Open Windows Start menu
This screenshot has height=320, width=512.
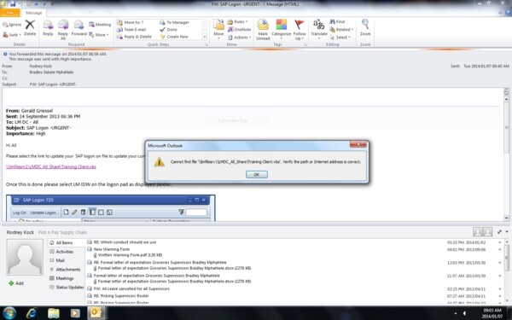9,313
